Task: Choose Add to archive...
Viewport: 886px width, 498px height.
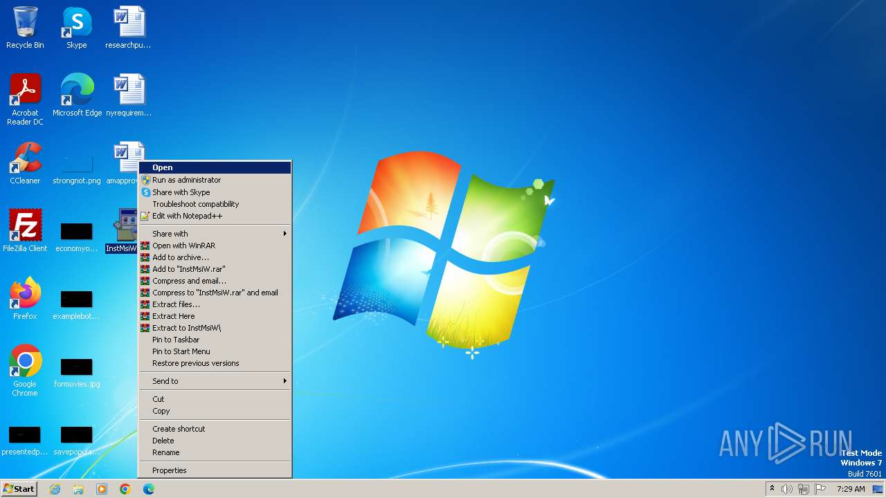Action: tap(215, 257)
